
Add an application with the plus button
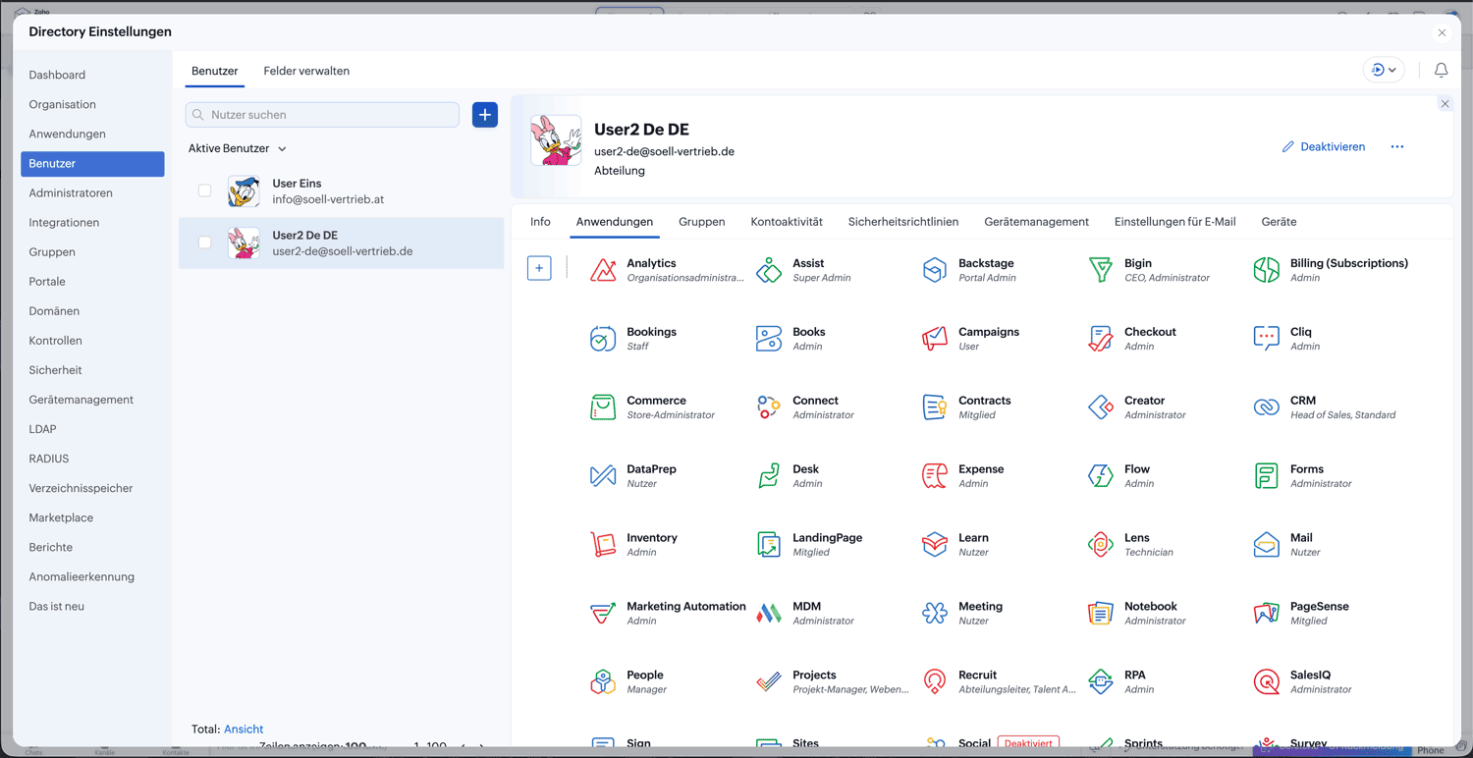coord(539,268)
